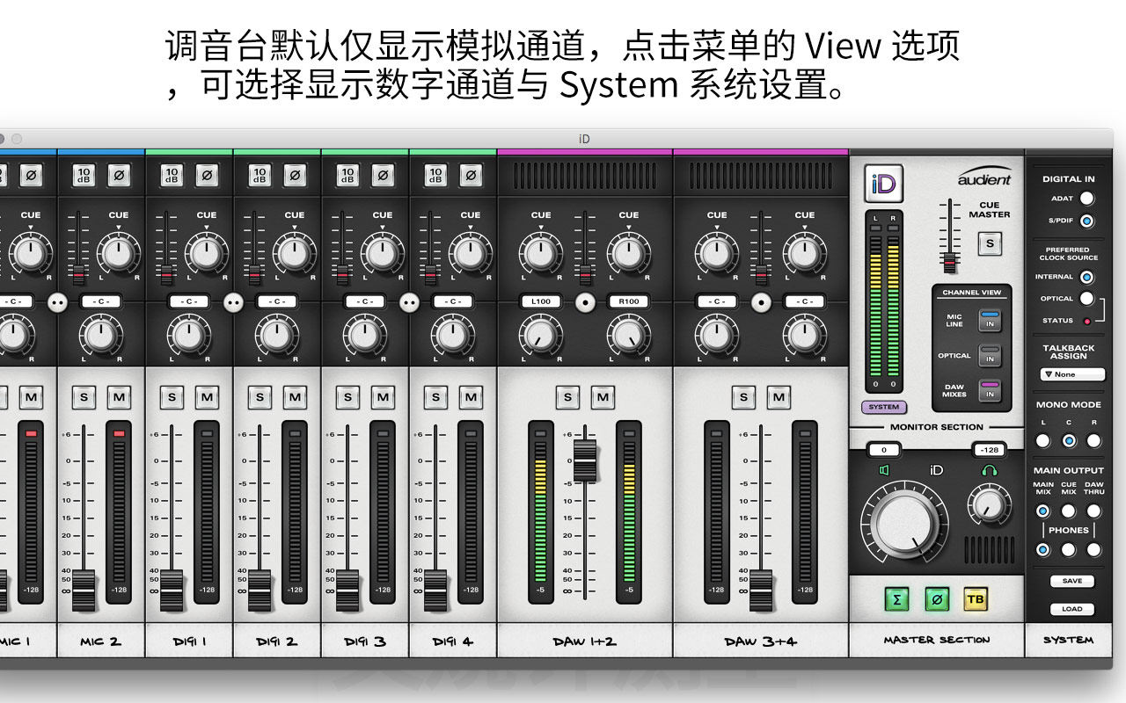This screenshot has width=1126, height=703.
Task: Mute the DIGI 3 channel
Action: click(x=383, y=397)
